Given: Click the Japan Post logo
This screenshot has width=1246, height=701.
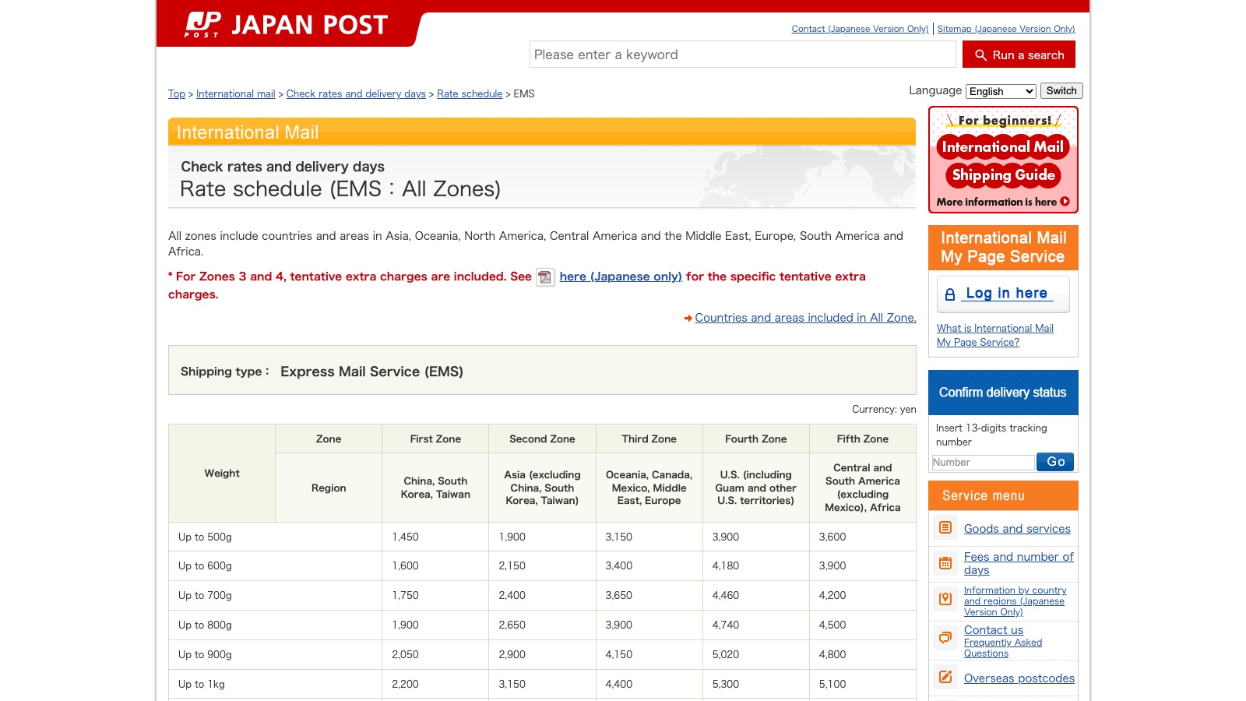Looking at the screenshot, I should (286, 25).
